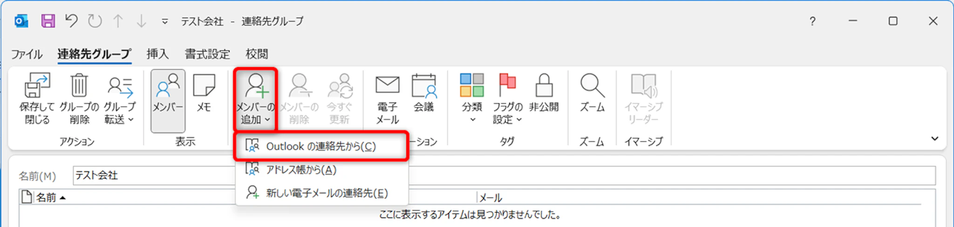
Task: Click the Save (保存) icon in title bar
Action: tap(48, 21)
